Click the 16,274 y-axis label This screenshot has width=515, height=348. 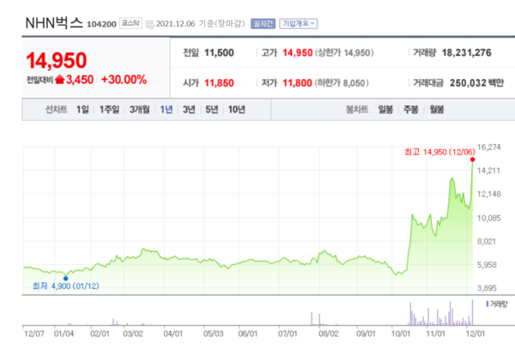tap(488, 147)
